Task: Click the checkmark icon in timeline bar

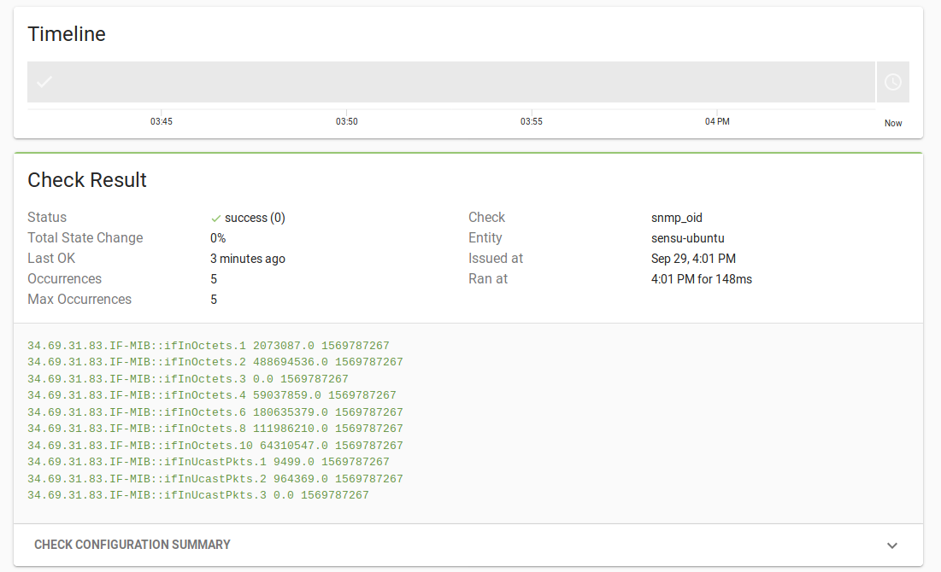Action: coord(44,82)
